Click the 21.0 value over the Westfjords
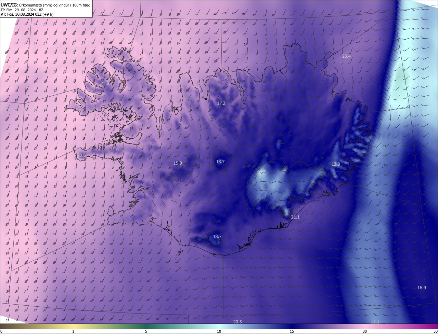438x334 pixels. pyautogui.click(x=105, y=83)
